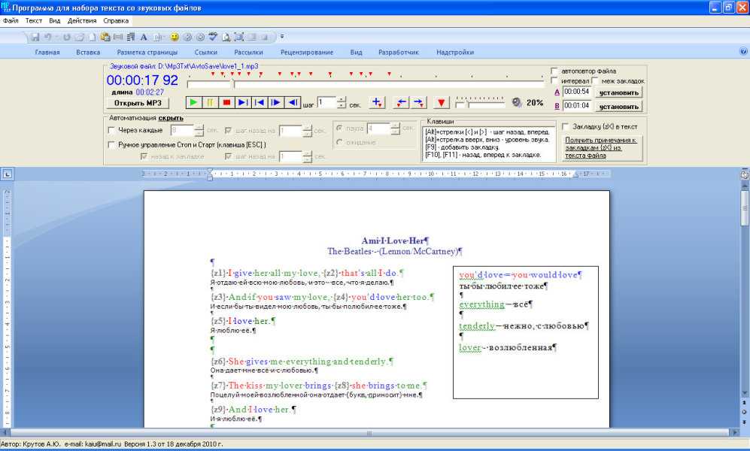Open the quick access toolbar customize arrow
Image resolution: width=750 pixels, height=451 pixels.
pos(282,36)
